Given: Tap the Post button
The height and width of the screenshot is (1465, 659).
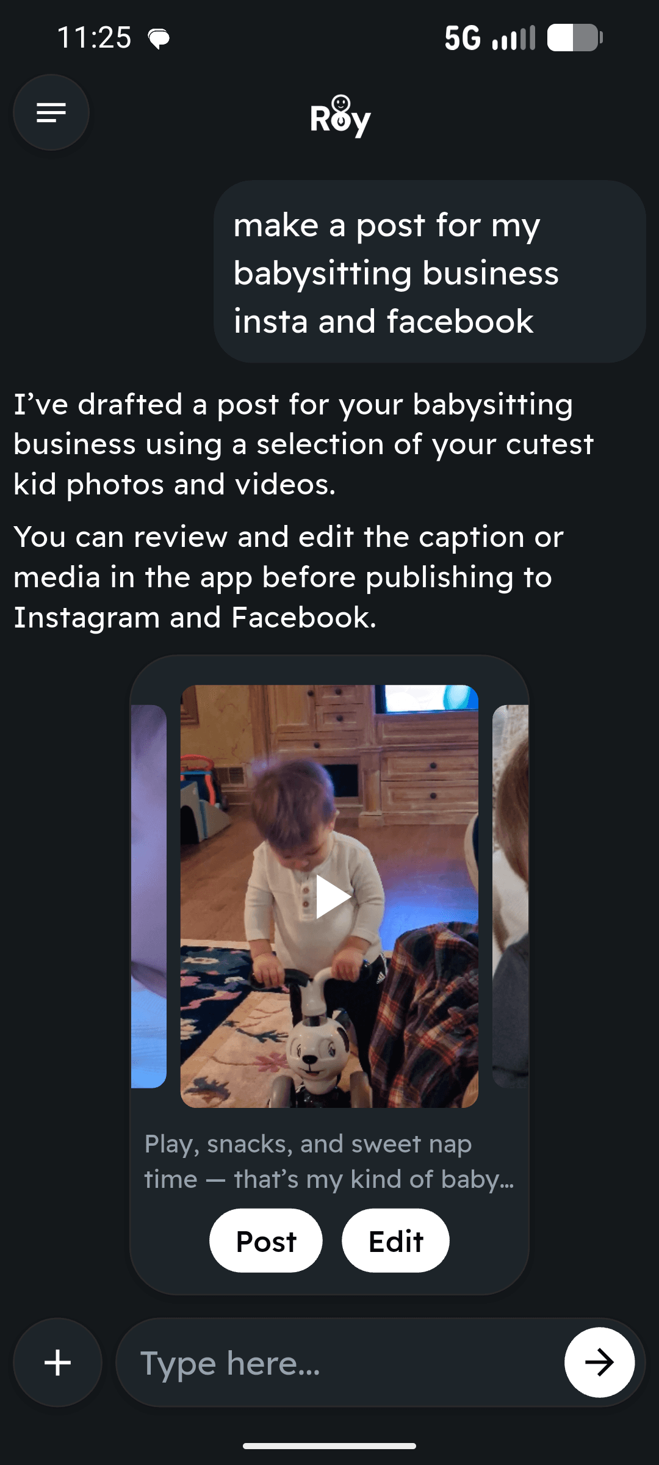Looking at the screenshot, I should point(266,1241).
